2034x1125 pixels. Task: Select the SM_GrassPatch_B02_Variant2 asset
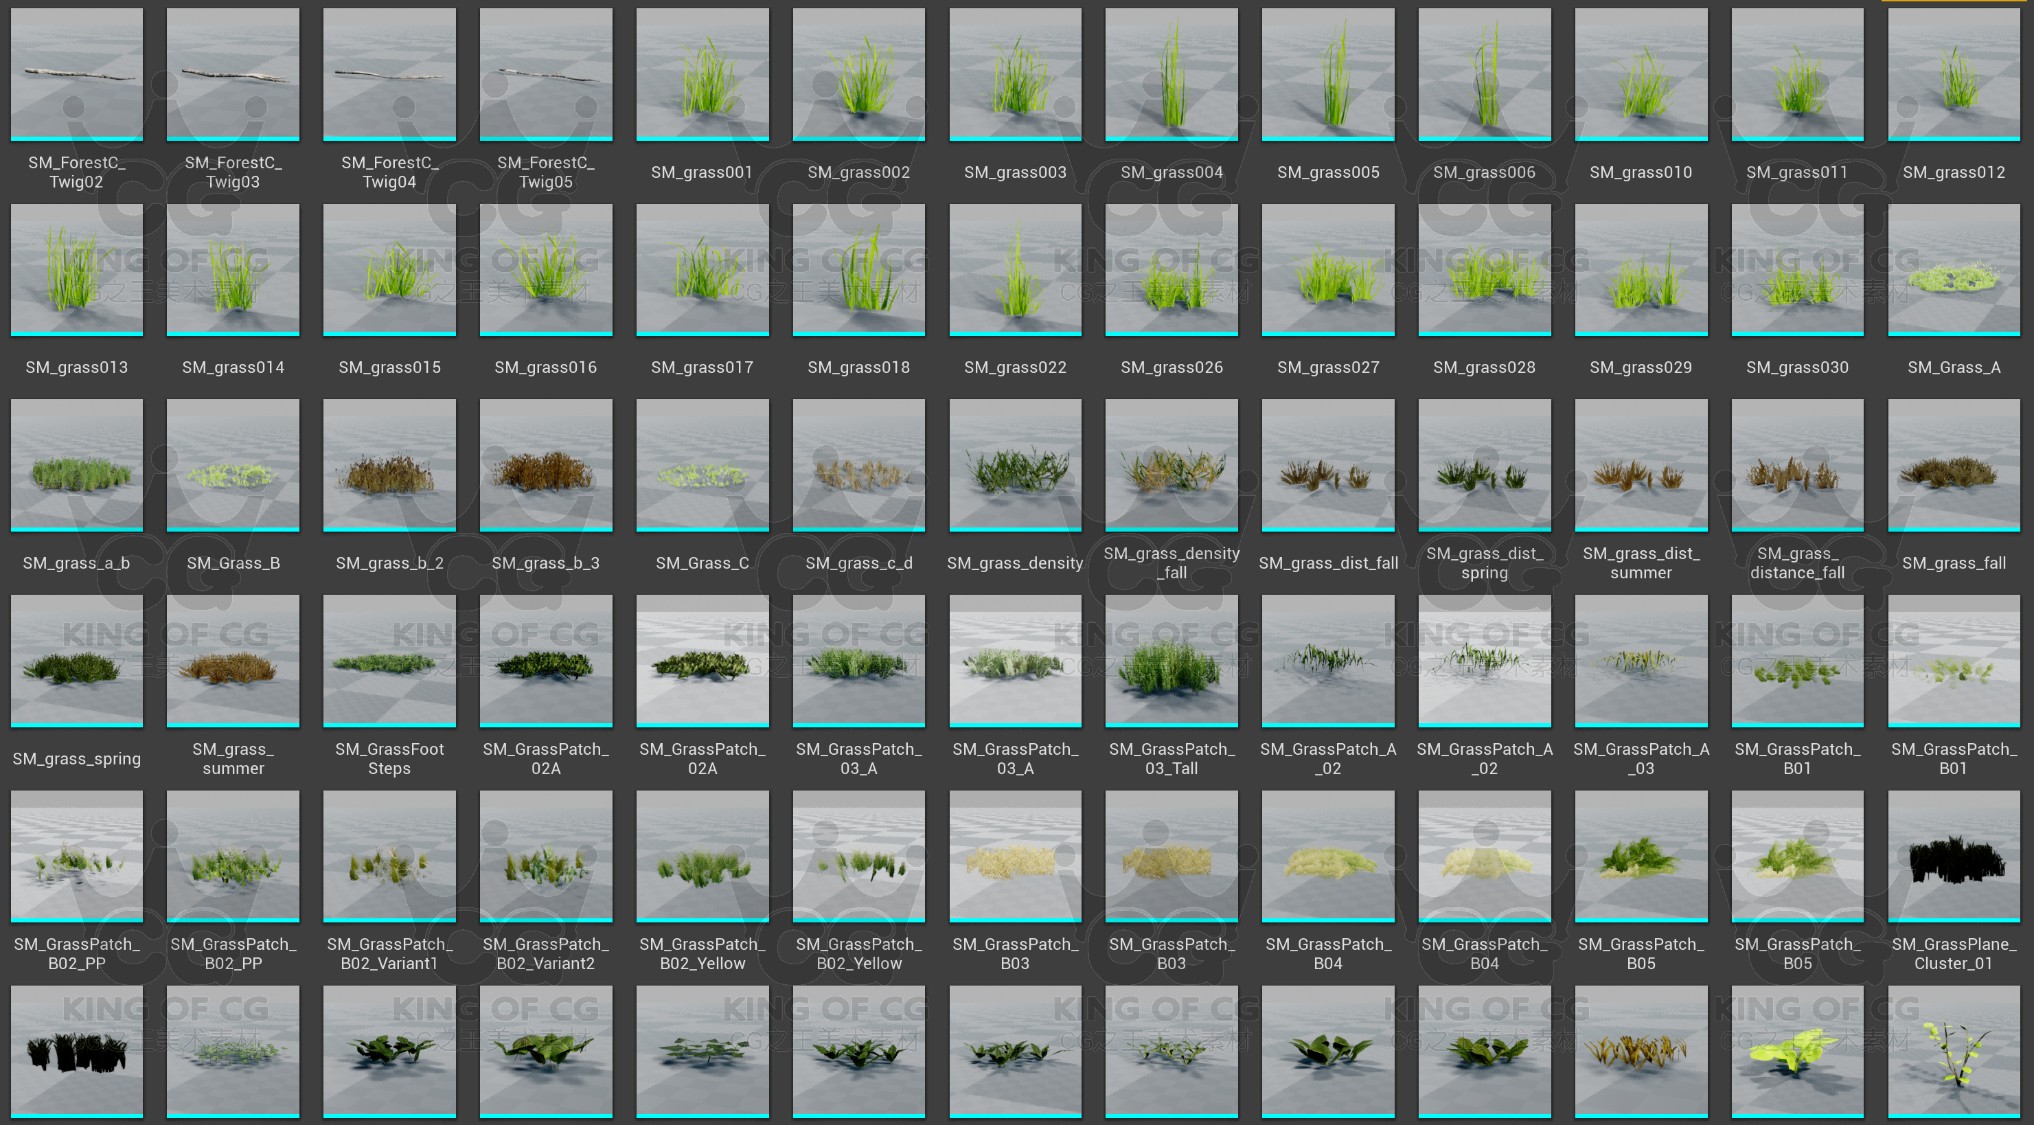pos(546,855)
